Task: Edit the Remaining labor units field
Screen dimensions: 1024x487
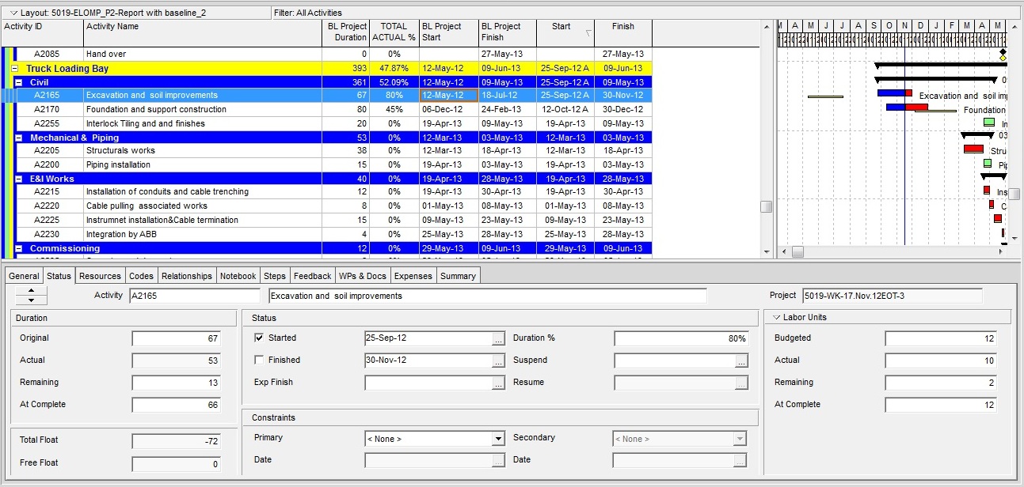Action: click(x=940, y=383)
